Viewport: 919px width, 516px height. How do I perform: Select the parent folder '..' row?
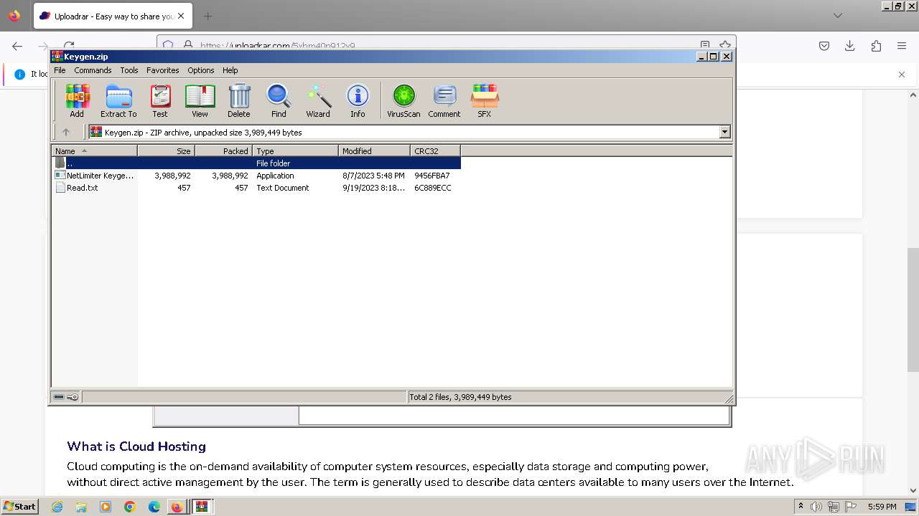point(256,163)
